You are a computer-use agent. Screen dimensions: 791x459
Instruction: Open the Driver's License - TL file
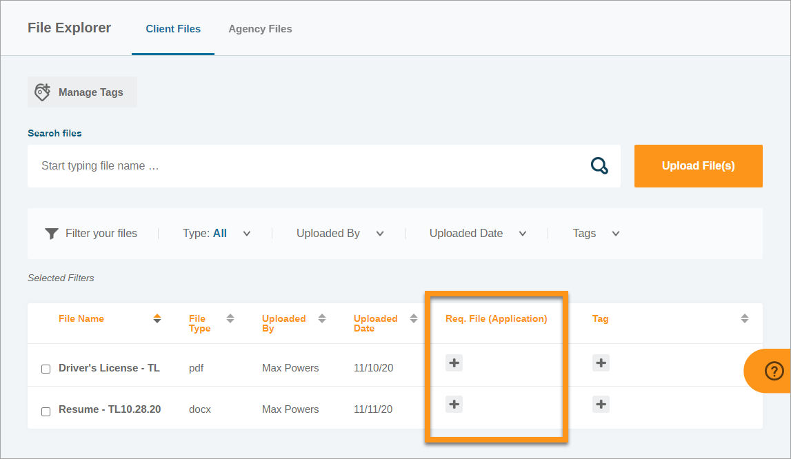coord(109,368)
